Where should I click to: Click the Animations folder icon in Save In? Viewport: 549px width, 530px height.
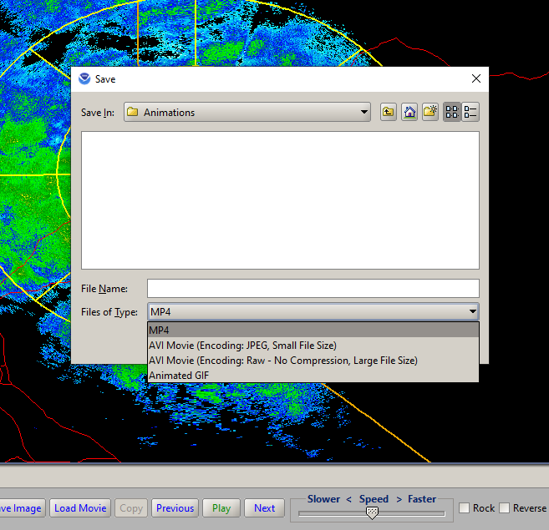point(133,113)
